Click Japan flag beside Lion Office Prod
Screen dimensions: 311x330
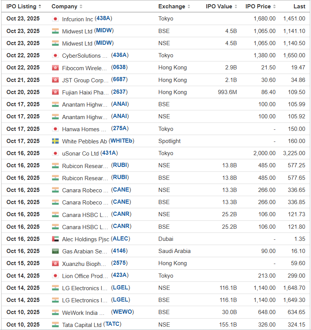point(55,276)
